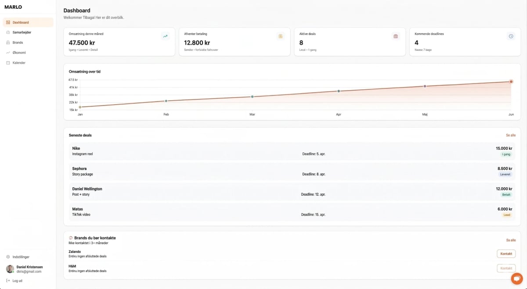Click Se alle next to Seneste deals

click(x=511, y=135)
